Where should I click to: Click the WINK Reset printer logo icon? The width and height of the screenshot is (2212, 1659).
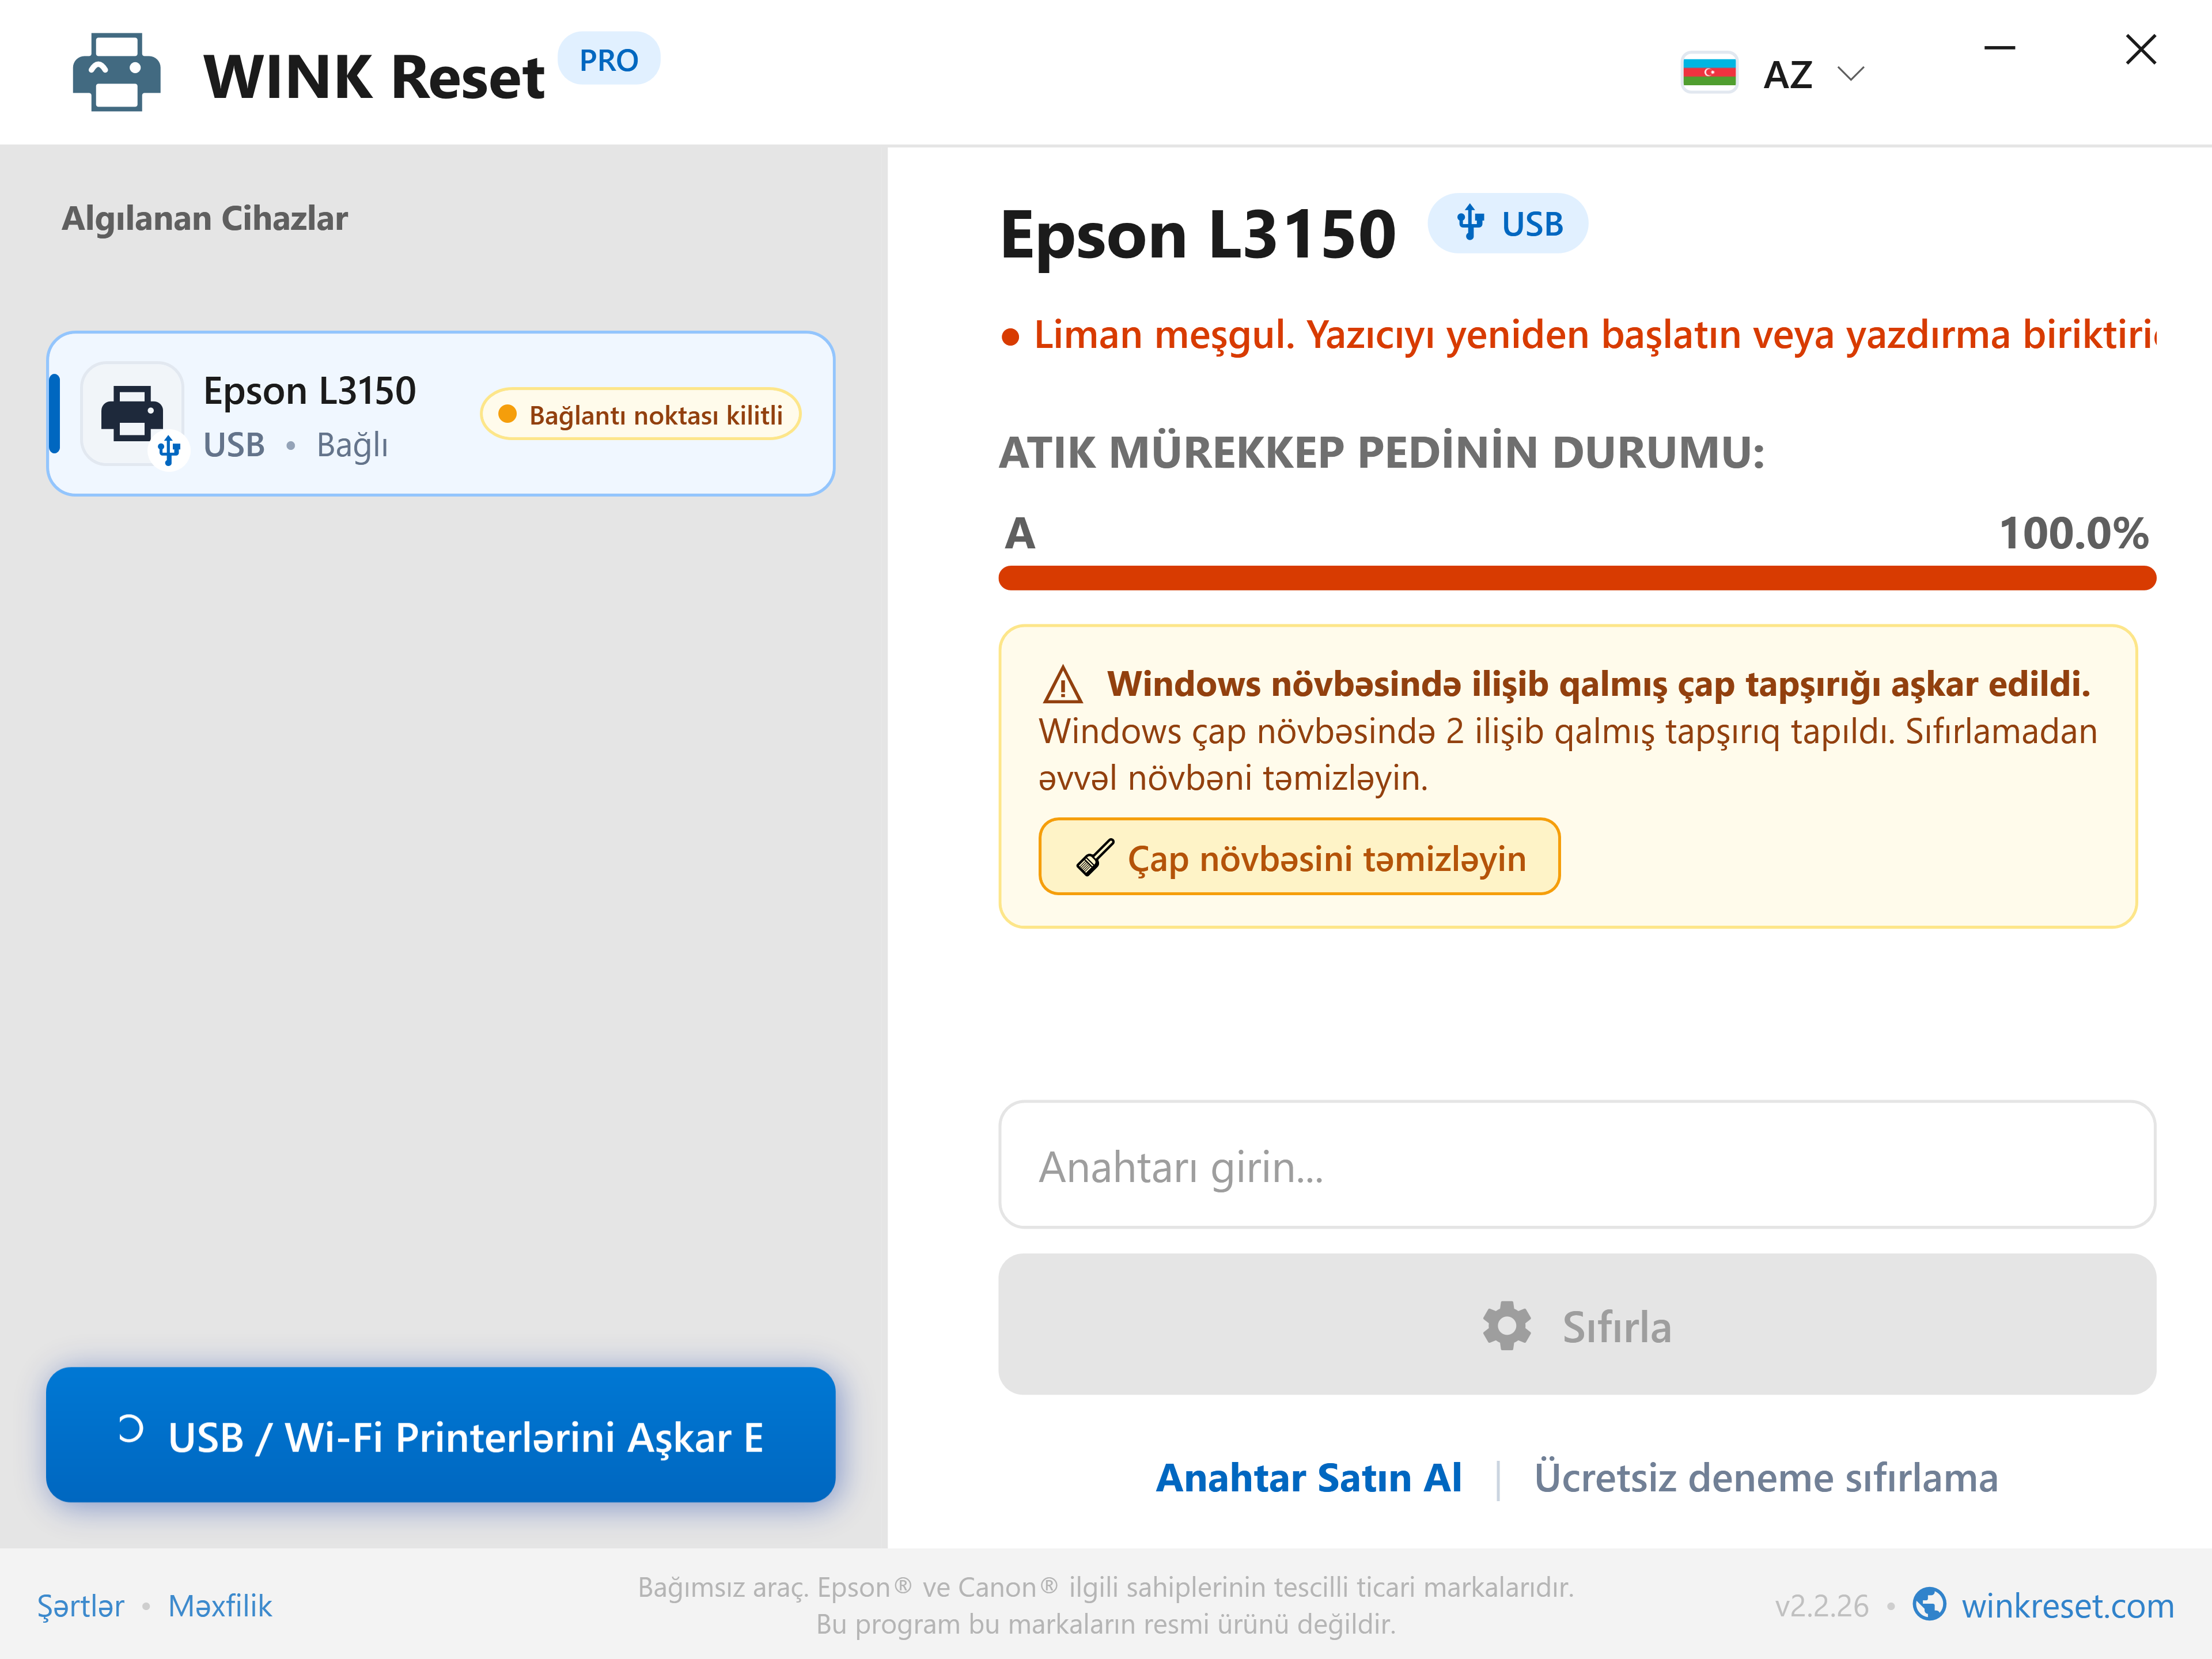(x=116, y=72)
